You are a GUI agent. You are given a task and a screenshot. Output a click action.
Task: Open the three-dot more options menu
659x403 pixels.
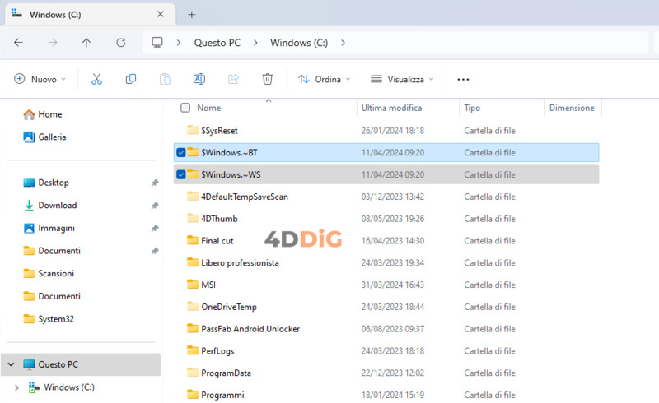pos(463,80)
